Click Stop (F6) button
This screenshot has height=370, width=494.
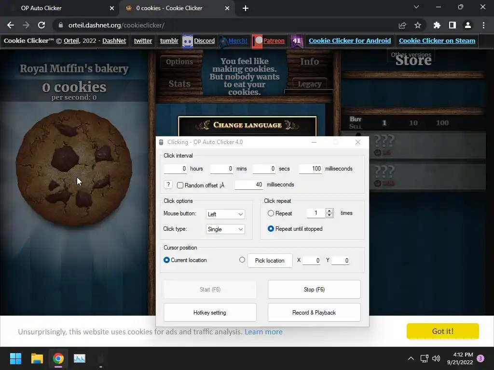[x=314, y=290]
